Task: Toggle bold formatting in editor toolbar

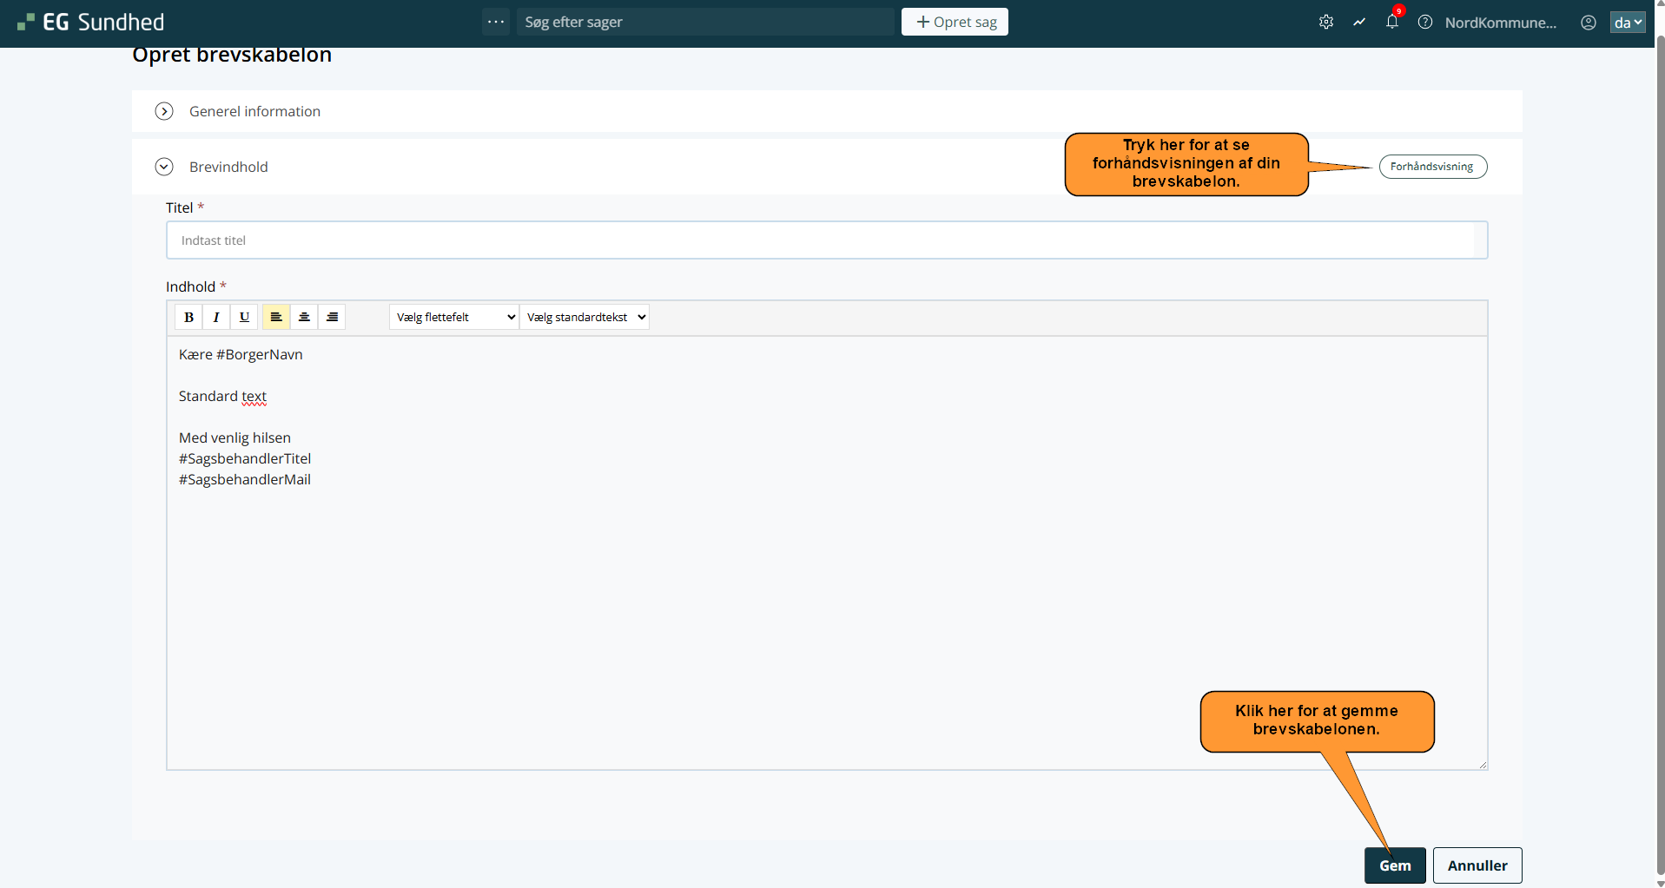Action: point(188,317)
